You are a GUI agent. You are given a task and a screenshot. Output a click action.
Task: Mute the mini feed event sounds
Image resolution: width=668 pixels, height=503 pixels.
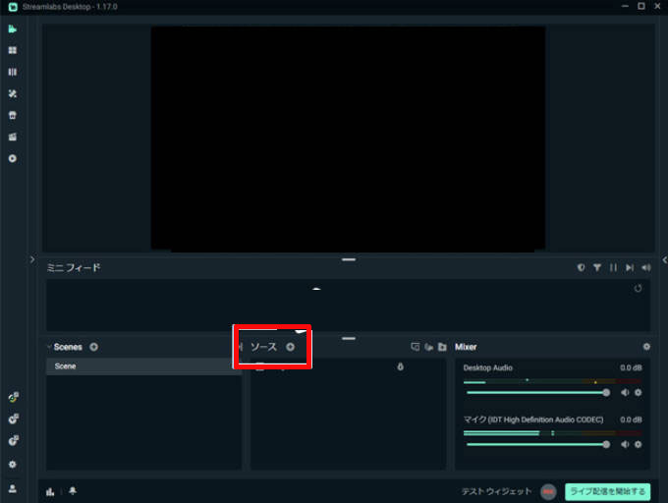(x=646, y=267)
